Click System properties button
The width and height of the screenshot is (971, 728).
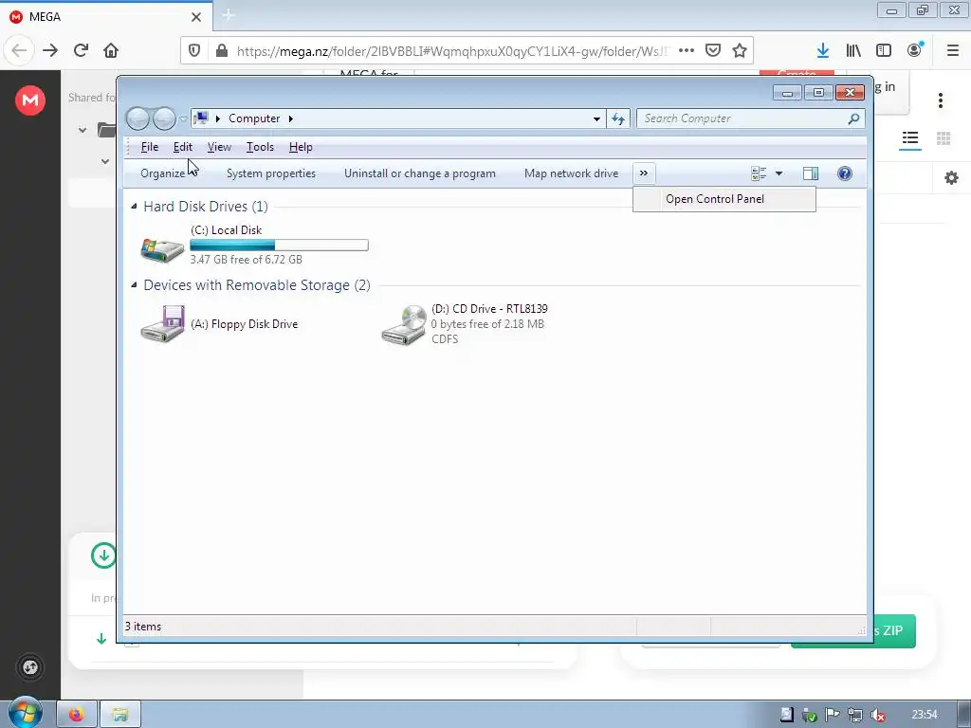pos(271,173)
